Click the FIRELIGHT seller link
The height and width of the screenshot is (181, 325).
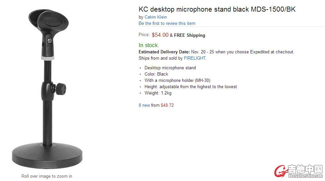pyautogui.click(x=195, y=58)
